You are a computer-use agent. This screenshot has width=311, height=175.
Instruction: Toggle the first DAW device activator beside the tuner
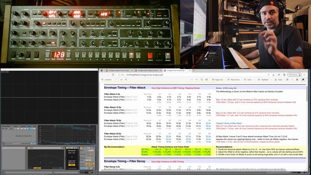click(29, 148)
